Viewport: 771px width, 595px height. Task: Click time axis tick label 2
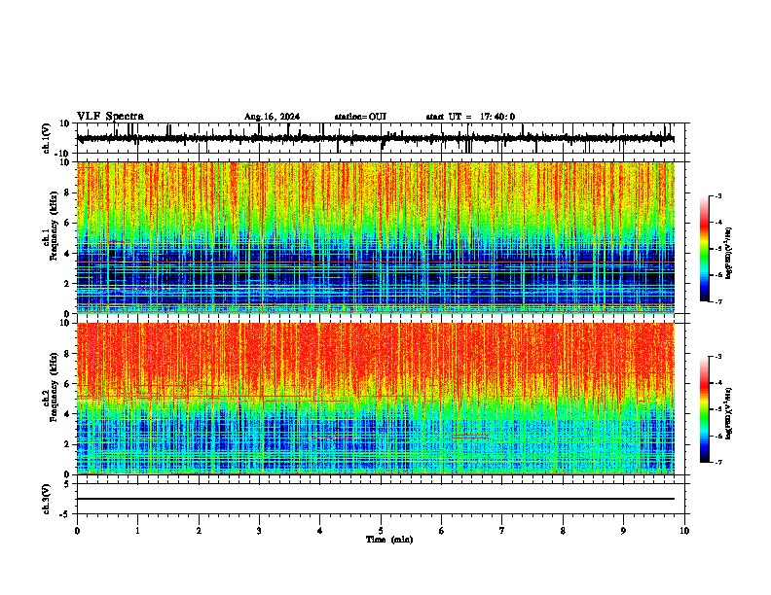(199, 531)
